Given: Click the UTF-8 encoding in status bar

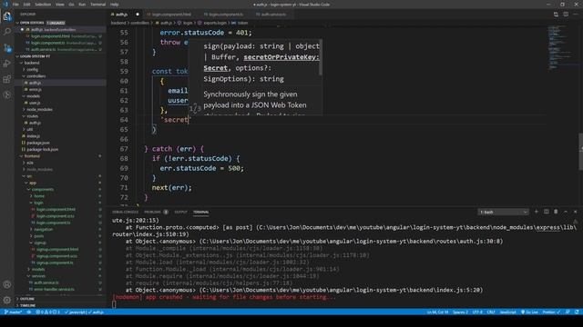Looking at the screenshot, I should click(x=477, y=312).
